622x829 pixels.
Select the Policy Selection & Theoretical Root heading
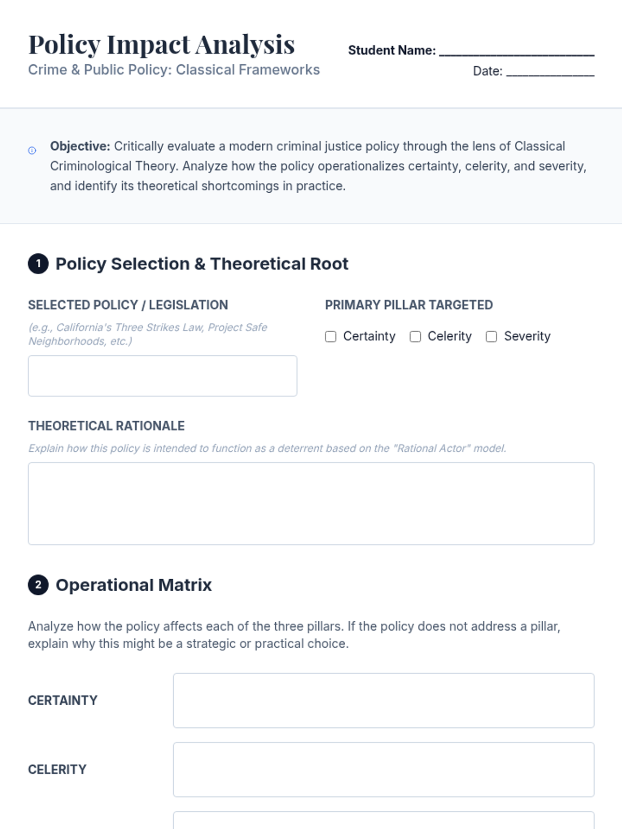click(x=202, y=264)
